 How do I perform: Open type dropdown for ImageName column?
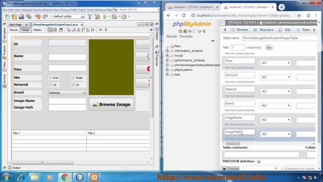click(276, 120)
